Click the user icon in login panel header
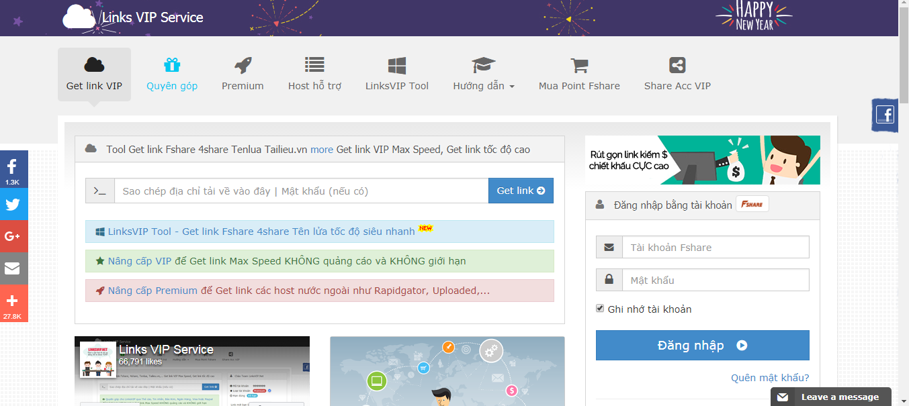The image size is (909, 406). point(600,205)
